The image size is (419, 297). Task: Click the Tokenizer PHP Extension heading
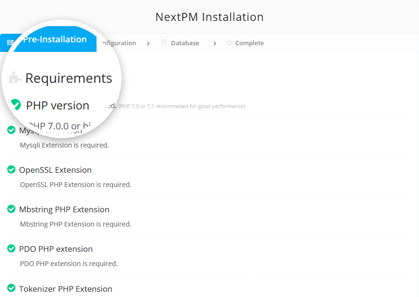(x=66, y=289)
